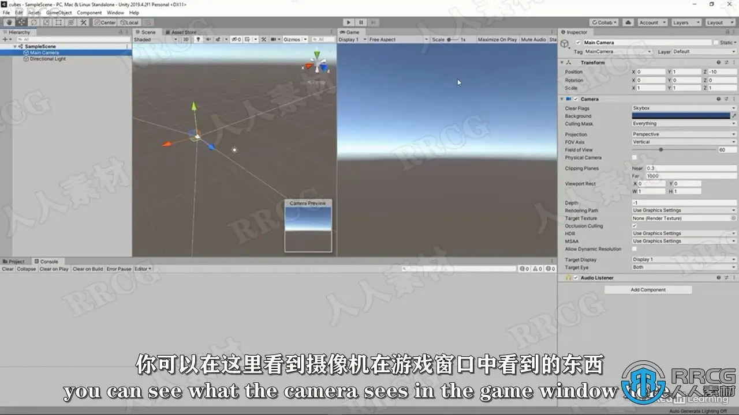739x415 pixels.
Task: Select the Move tool in toolbar
Action: coord(21,22)
